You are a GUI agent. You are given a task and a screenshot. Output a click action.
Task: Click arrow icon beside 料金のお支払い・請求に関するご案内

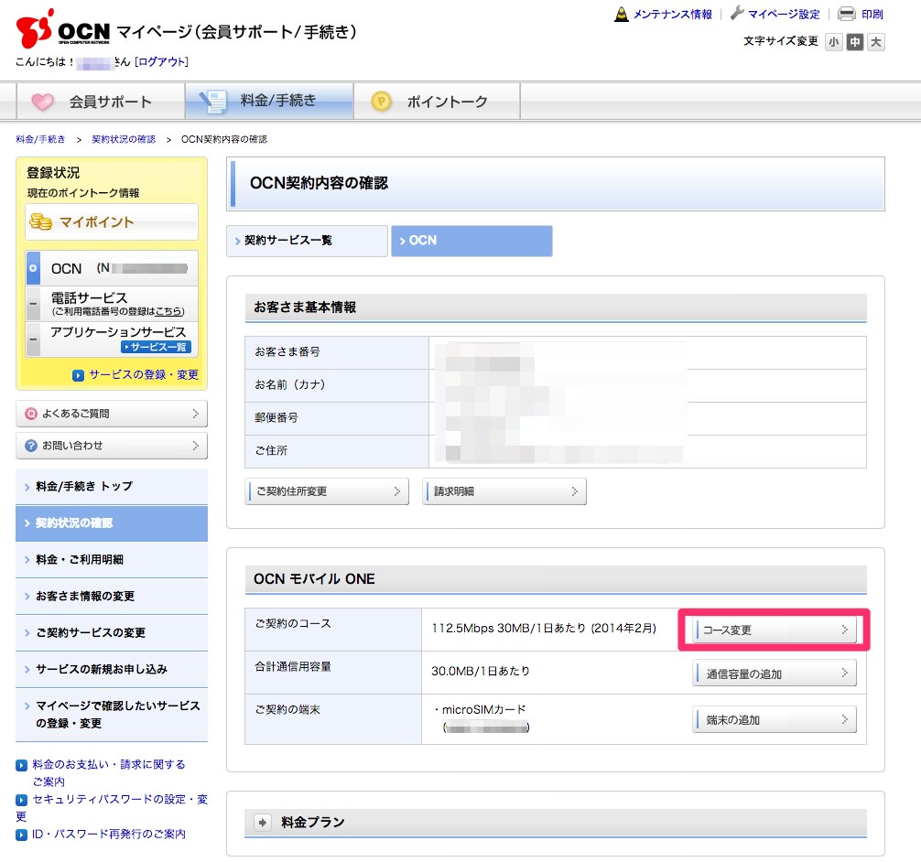(x=22, y=765)
